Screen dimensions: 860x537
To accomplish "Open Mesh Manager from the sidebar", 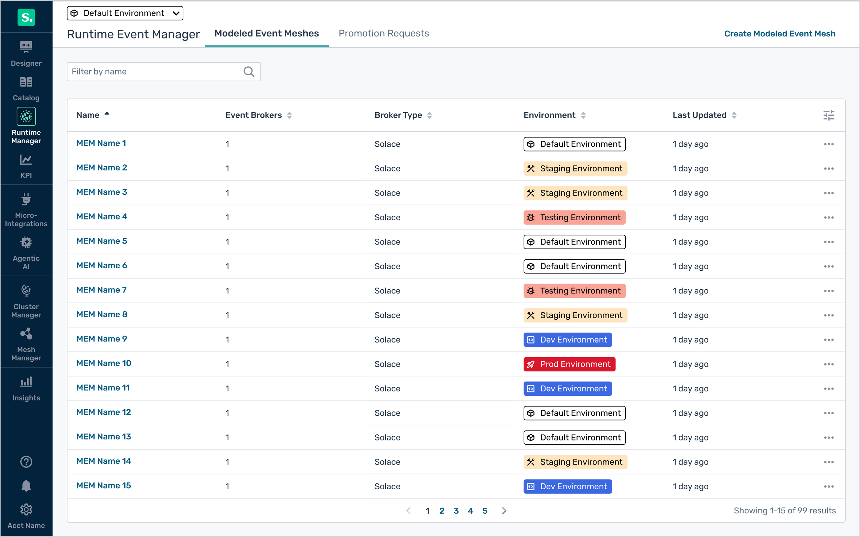I will (26, 342).
